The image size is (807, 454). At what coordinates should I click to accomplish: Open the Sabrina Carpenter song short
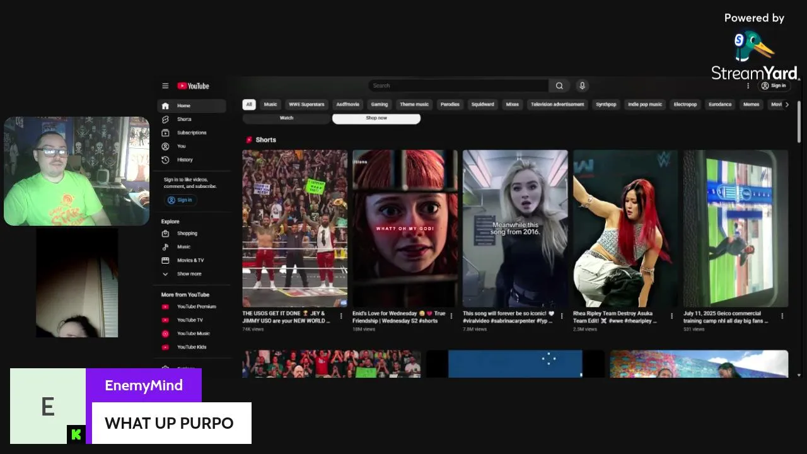(x=515, y=228)
